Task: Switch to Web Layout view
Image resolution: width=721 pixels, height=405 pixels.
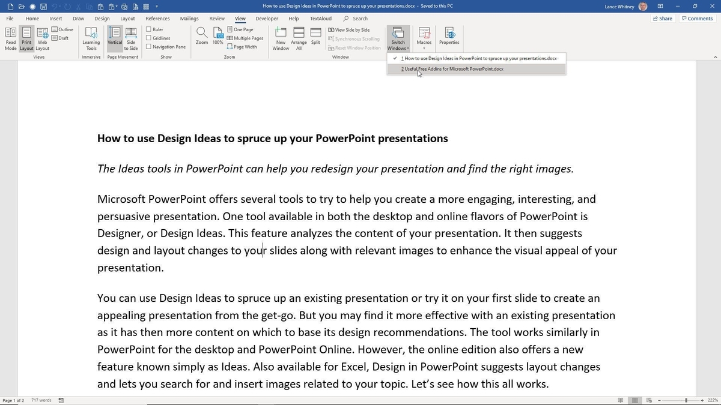Action: (x=42, y=38)
